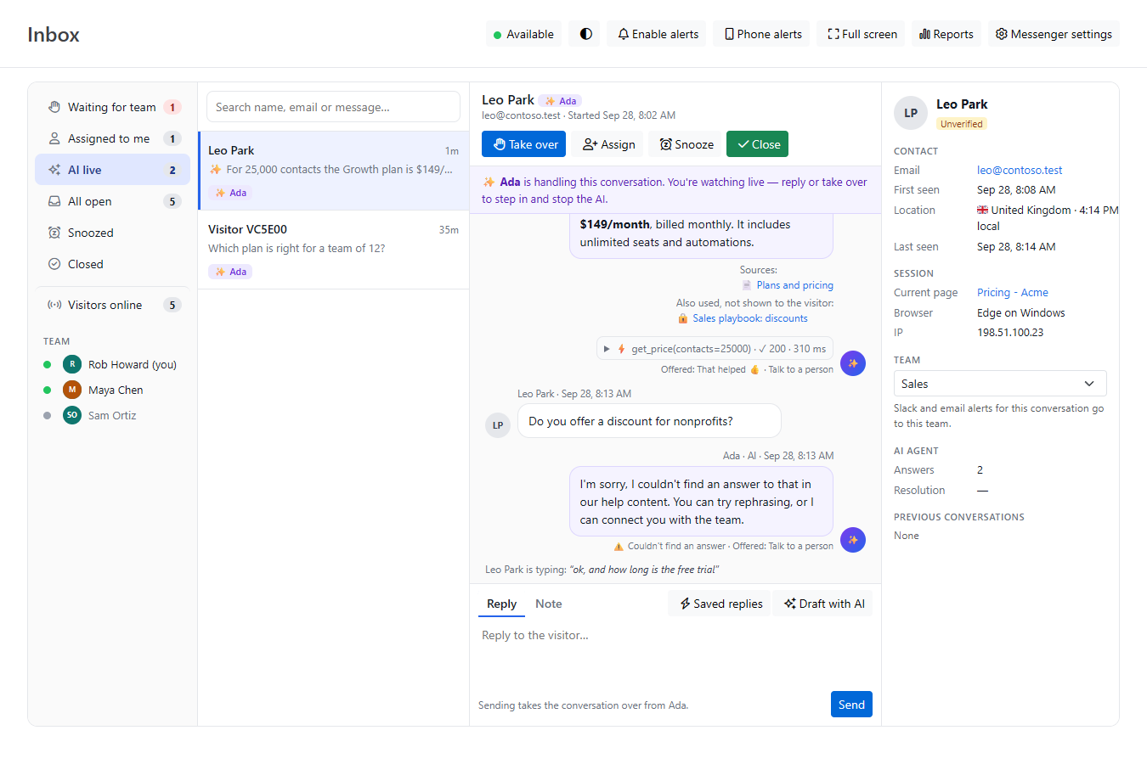Open the Snoozed folder
1147x764 pixels.
pos(112,233)
